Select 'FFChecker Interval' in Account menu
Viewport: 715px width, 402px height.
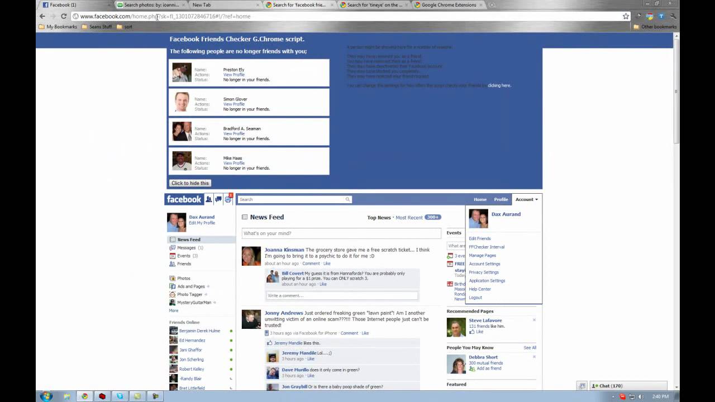coord(487,247)
